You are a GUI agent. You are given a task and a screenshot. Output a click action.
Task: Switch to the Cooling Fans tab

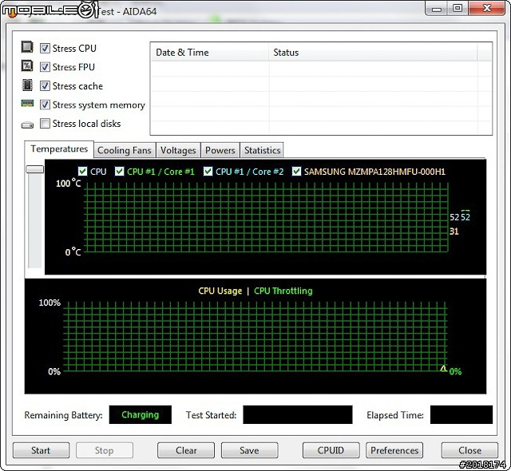124,150
